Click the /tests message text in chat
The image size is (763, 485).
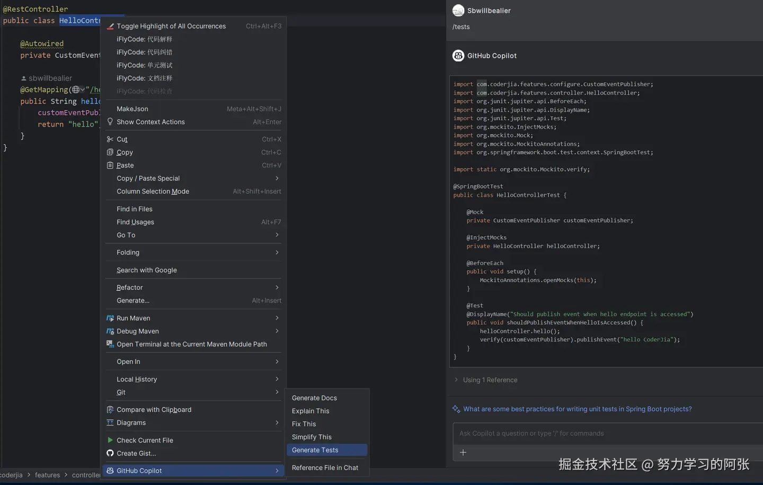[x=461, y=27]
